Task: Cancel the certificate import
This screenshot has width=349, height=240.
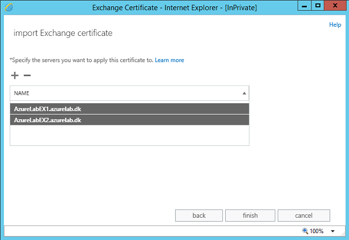Action: pos(303,215)
